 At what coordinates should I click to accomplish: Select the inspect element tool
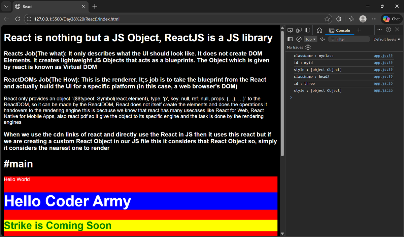click(x=290, y=30)
